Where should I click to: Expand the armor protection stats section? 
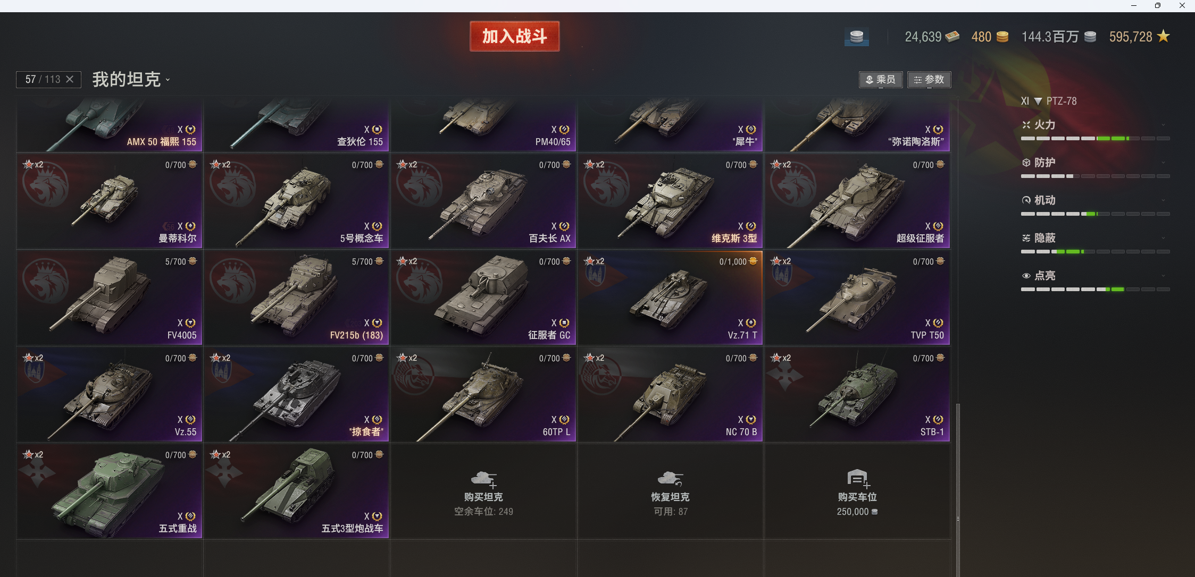1163,163
